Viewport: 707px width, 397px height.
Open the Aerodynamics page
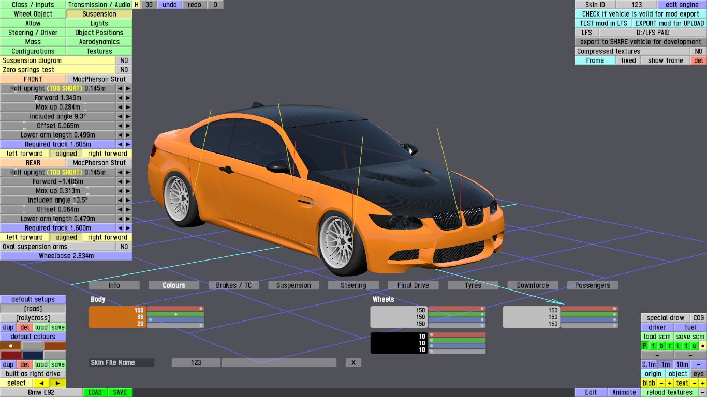click(x=99, y=42)
